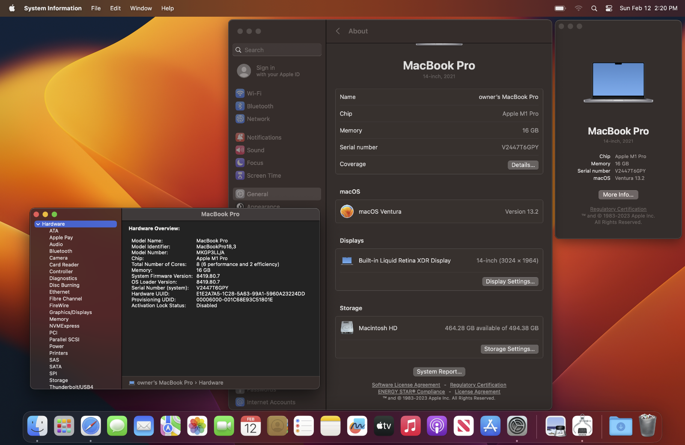Select Screen Time in Settings sidebar

[277, 176]
